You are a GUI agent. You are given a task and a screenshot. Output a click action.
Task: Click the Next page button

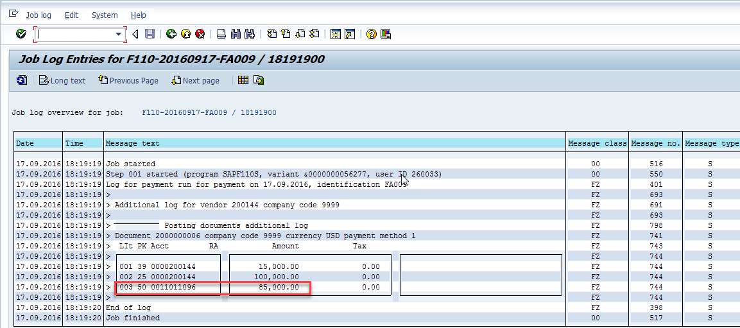(x=196, y=80)
